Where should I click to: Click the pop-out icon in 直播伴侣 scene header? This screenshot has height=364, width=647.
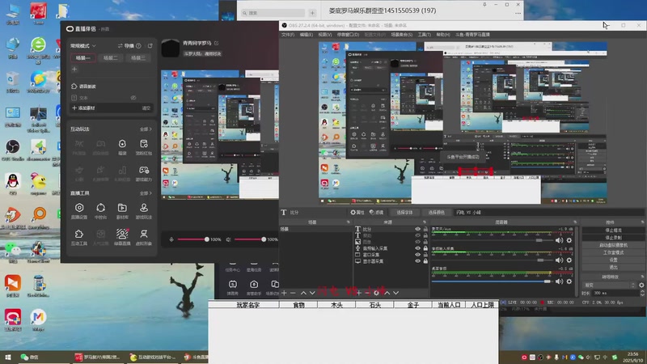coord(150,46)
